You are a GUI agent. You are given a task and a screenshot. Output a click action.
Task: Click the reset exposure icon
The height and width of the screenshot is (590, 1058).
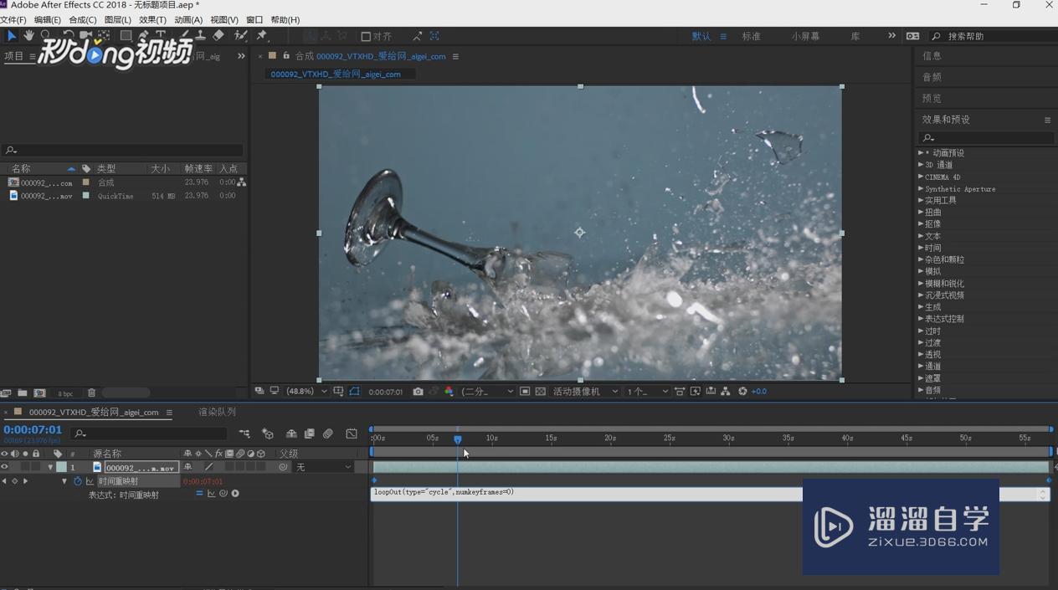pyautogui.click(x=742, y=392)
